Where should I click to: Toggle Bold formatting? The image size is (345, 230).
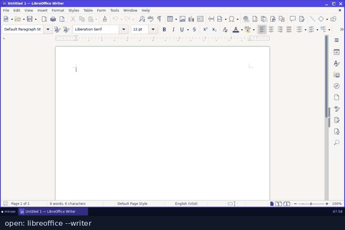click(x=164, y=30)
